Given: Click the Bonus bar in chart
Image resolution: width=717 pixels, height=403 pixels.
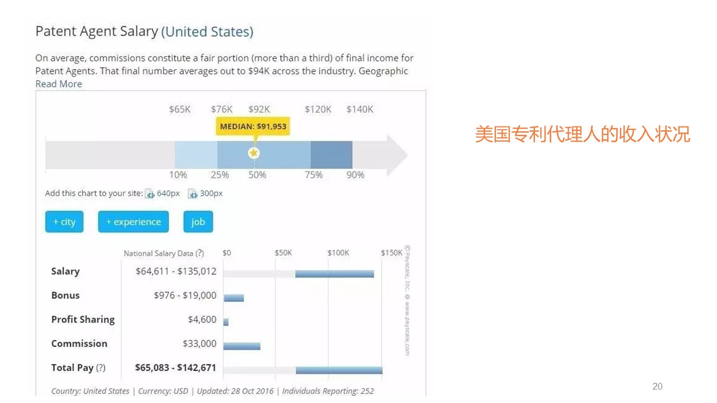Looking at the screenshot, I should [x=234, y=298].
